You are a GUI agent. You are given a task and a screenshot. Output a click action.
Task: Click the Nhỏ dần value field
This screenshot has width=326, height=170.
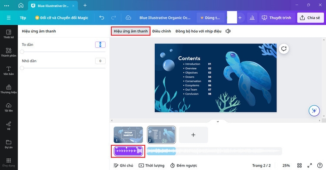tap(100, 61)
